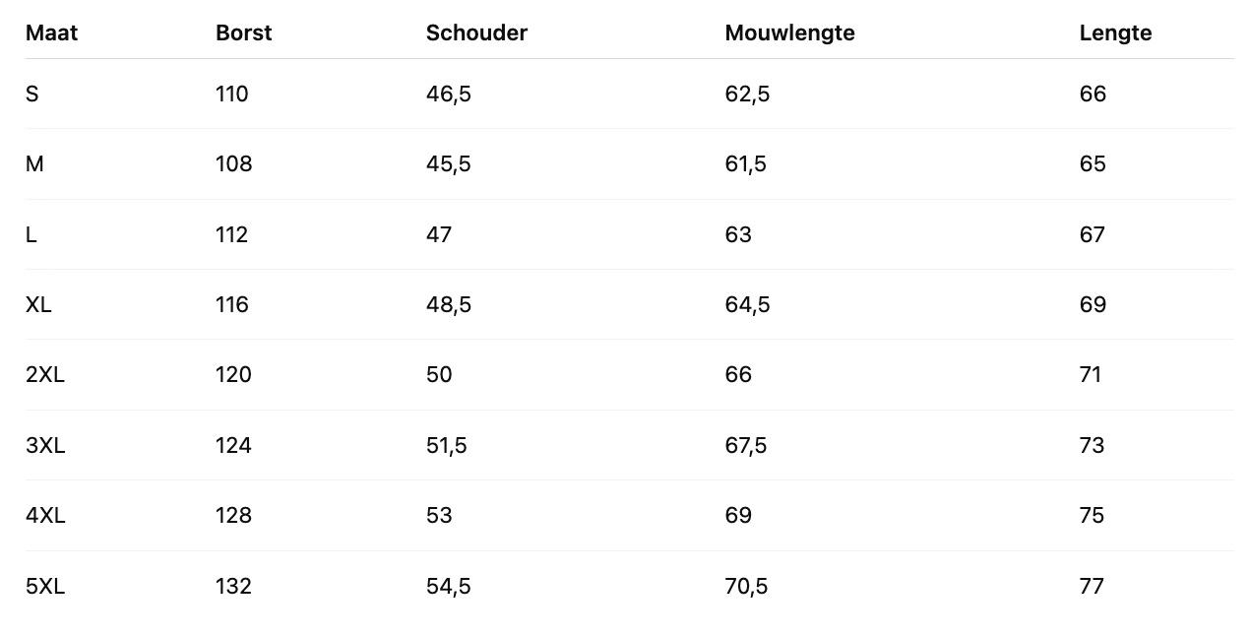Select Mouwlengte value 70,5 for 5XL

click(x=746, y=586)
